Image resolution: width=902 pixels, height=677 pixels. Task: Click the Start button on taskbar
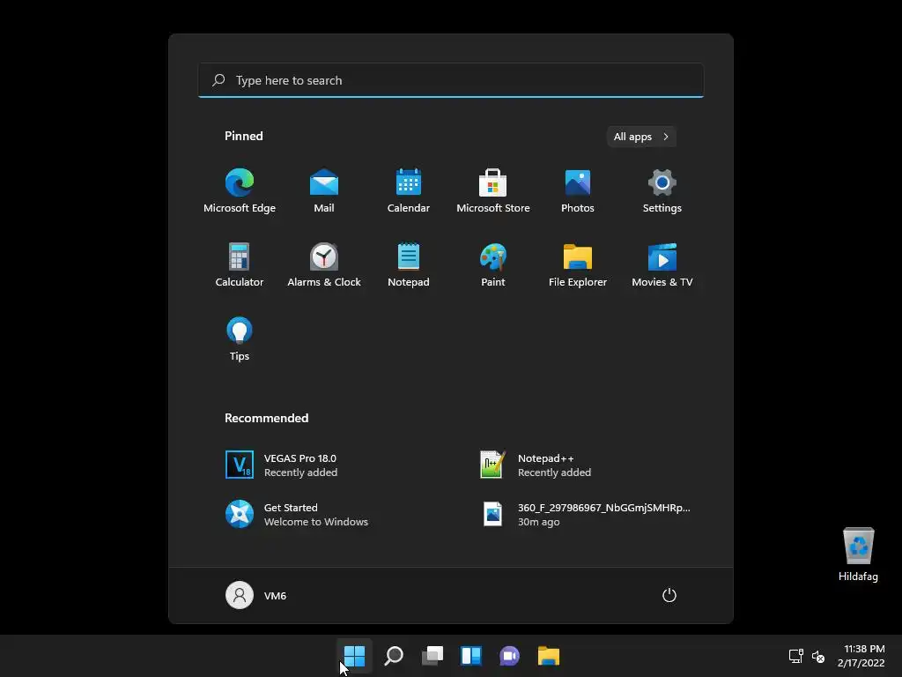[354, 656]
